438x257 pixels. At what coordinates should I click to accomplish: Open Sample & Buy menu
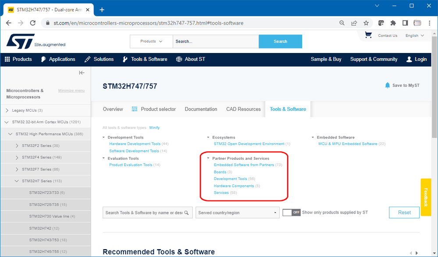pyautogui.click(x=326, y=59)
